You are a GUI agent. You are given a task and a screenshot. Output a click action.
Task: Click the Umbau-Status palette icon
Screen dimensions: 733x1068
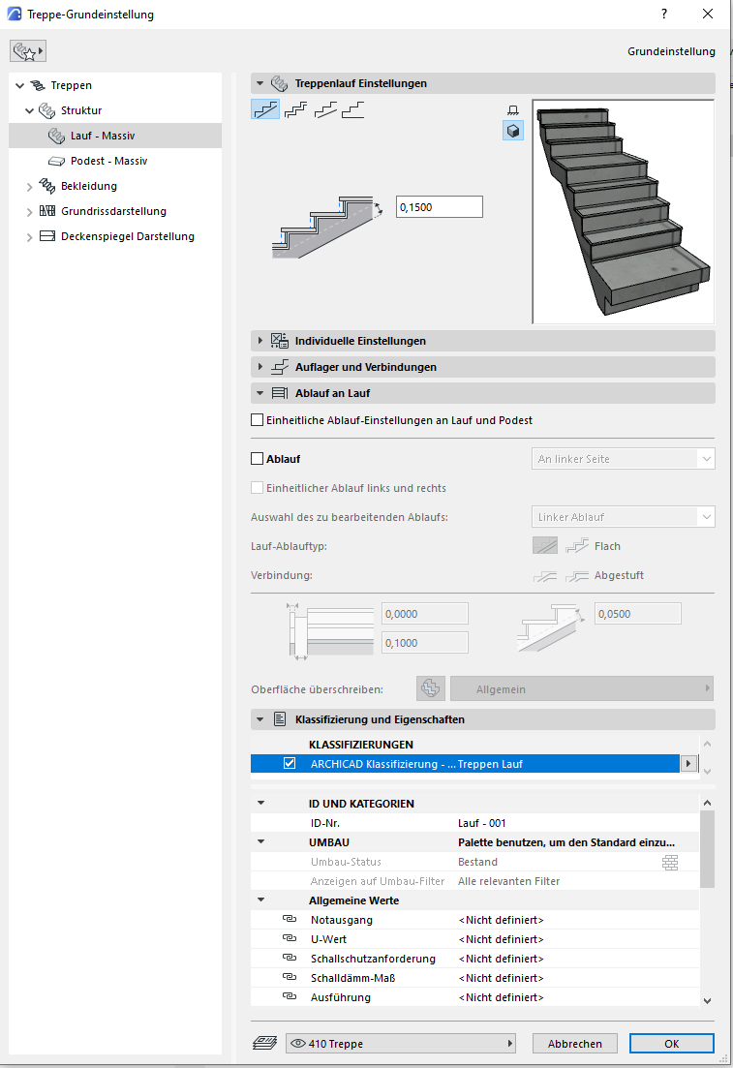(669, 862)
